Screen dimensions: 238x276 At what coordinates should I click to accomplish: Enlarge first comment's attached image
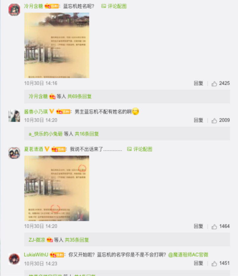57,45
